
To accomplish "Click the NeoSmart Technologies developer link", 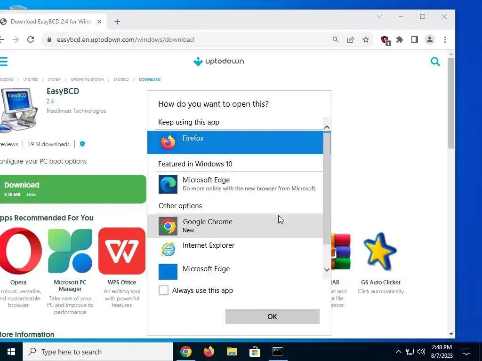I will [x=76, y=111].
